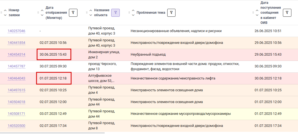The image size is (298, 134).
Task: Sort Название объекта descending with down chevron
Action: coord(91,15)
